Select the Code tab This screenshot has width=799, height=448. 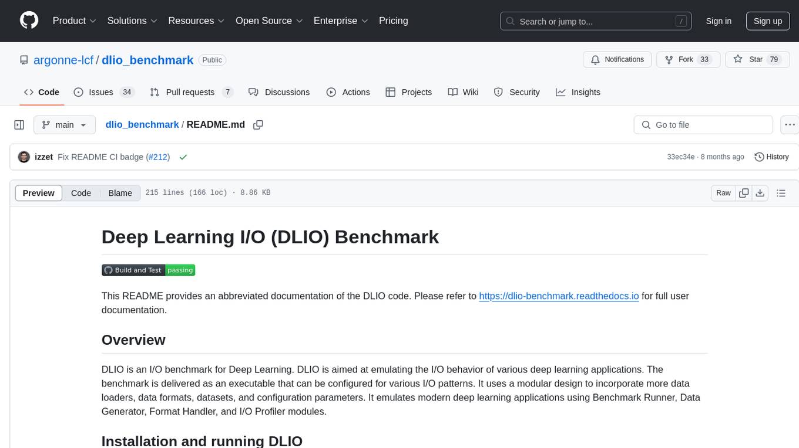[x=42, y=92]
